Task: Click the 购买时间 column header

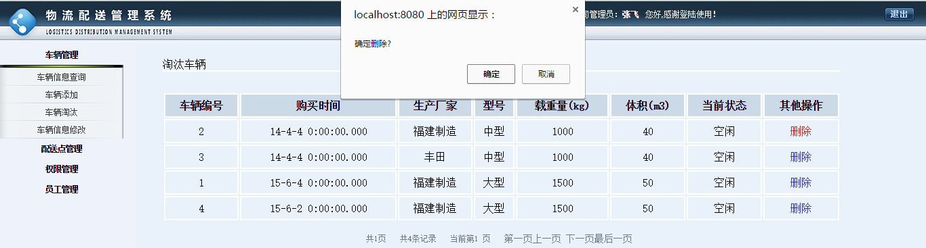Action: point(318,105)
